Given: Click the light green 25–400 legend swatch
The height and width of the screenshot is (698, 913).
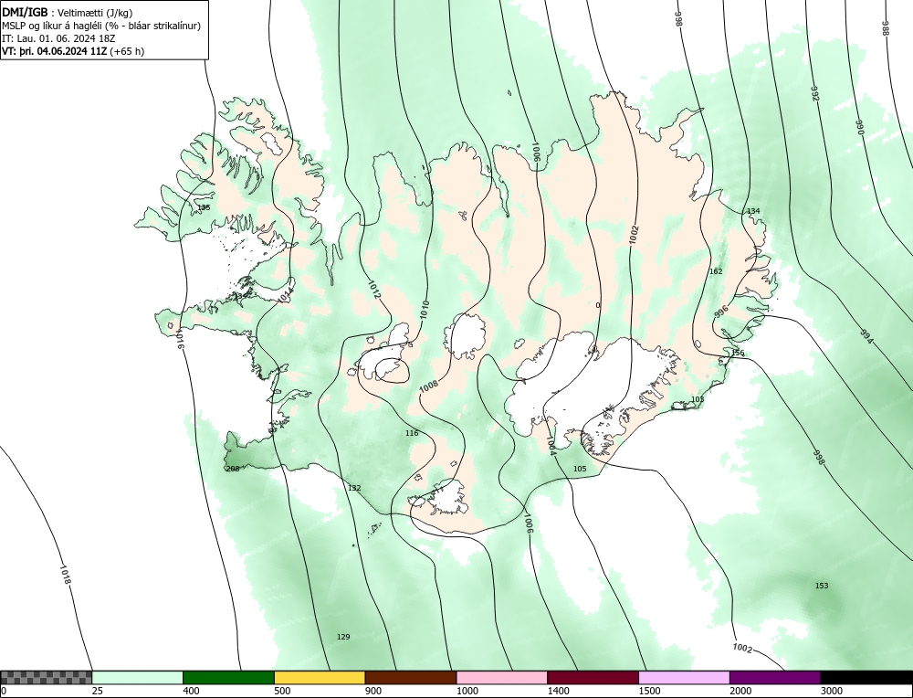Looking at the screenshot, I should click(x=138, y=677).
